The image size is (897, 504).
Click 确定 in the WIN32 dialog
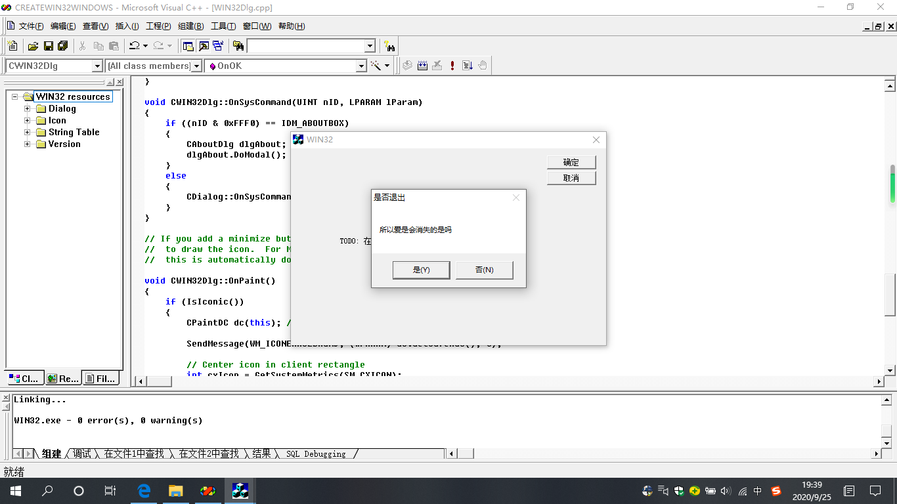(571, 162)
